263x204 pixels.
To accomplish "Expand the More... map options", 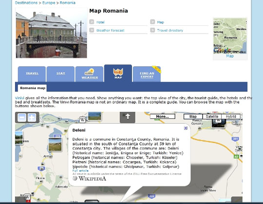I will tap(163, 116).
